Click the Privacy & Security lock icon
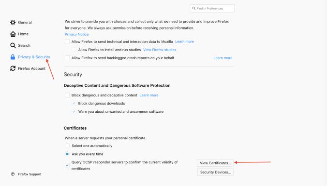 [13, 57]
